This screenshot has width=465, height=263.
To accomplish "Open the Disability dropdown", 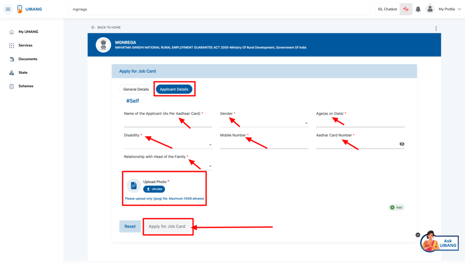I will click(x=210, y=145).
